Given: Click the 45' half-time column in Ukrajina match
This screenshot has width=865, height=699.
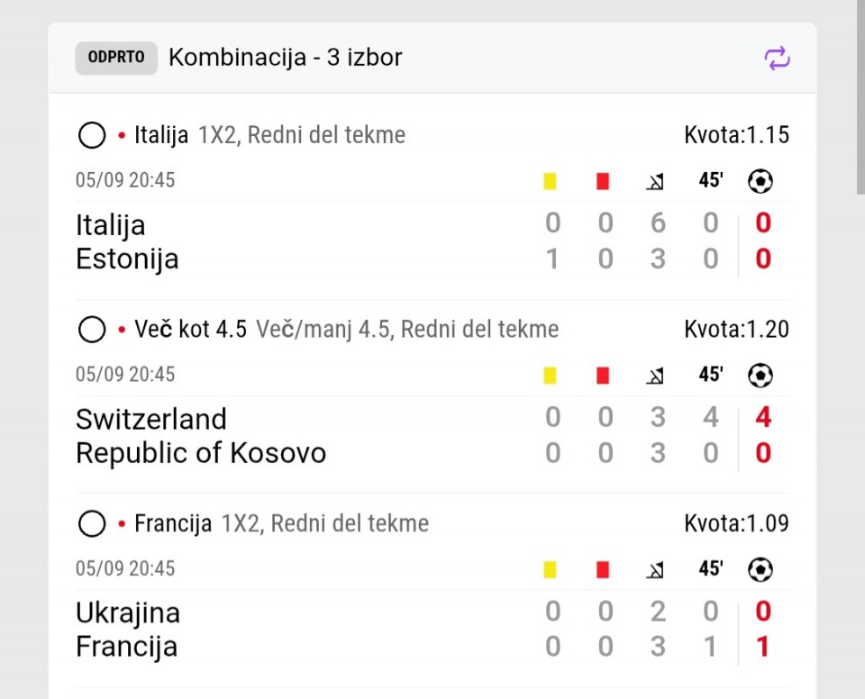Looking at the screenshot, I should click(x=711, y=568).
